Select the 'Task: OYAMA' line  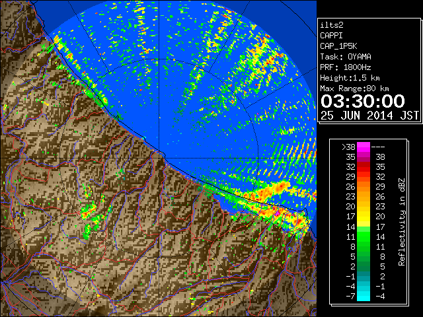[x=346, y=57]
